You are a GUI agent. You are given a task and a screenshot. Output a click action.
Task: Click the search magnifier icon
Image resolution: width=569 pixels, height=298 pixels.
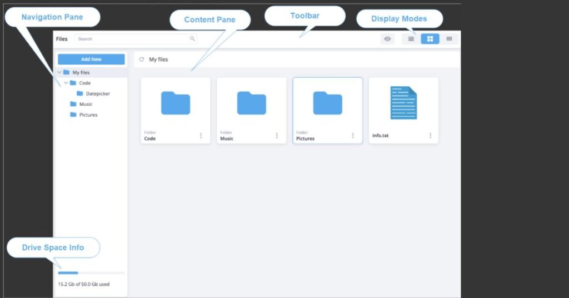(192, 38)
